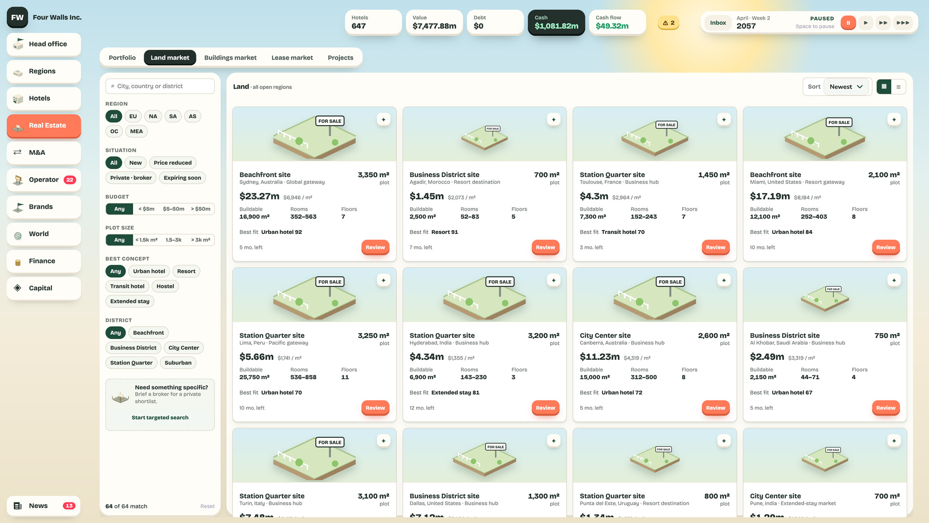Viewport: 929px width, 523px height.
Task: Switch to Lease market tab
Action: [292, 58]
